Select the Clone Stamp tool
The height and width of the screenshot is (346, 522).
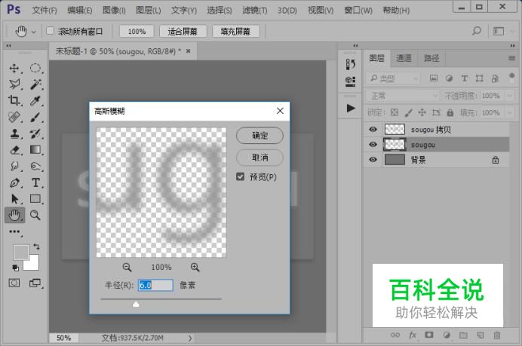pos(14,133)
